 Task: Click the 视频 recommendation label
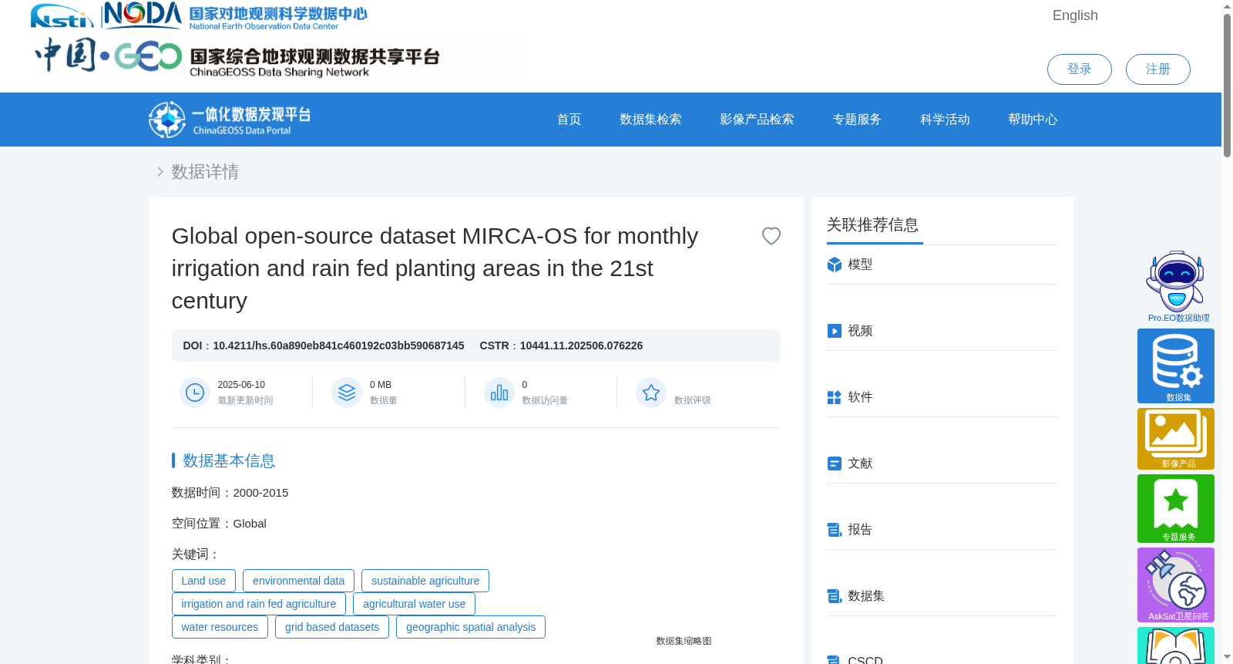[x=860, y=331]
